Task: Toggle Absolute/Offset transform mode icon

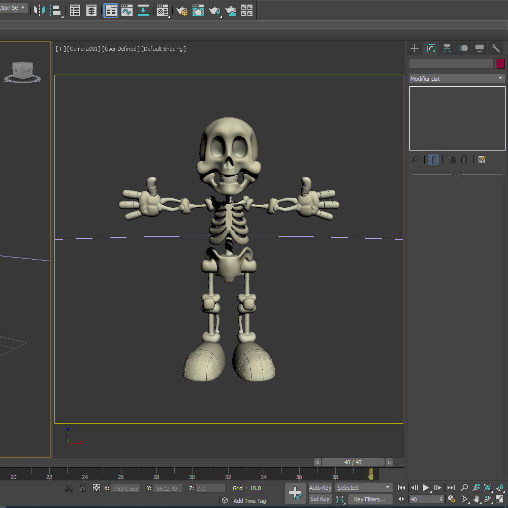Action: point(96,488)
